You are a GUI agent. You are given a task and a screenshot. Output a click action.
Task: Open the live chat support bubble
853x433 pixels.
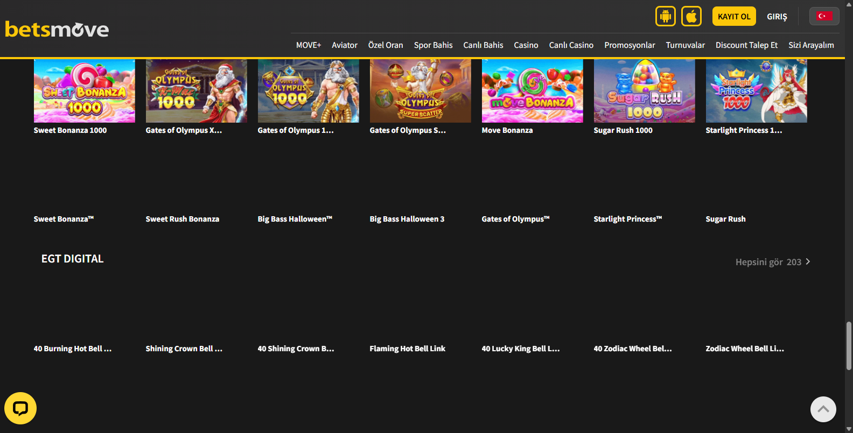(x=20, y=408)
